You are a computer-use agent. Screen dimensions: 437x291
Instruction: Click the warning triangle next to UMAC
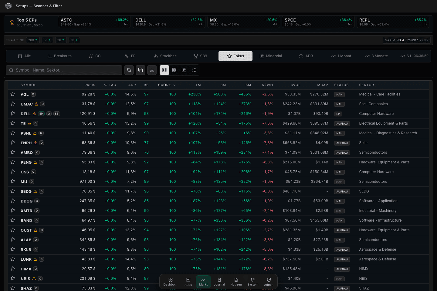click(36, 104)
